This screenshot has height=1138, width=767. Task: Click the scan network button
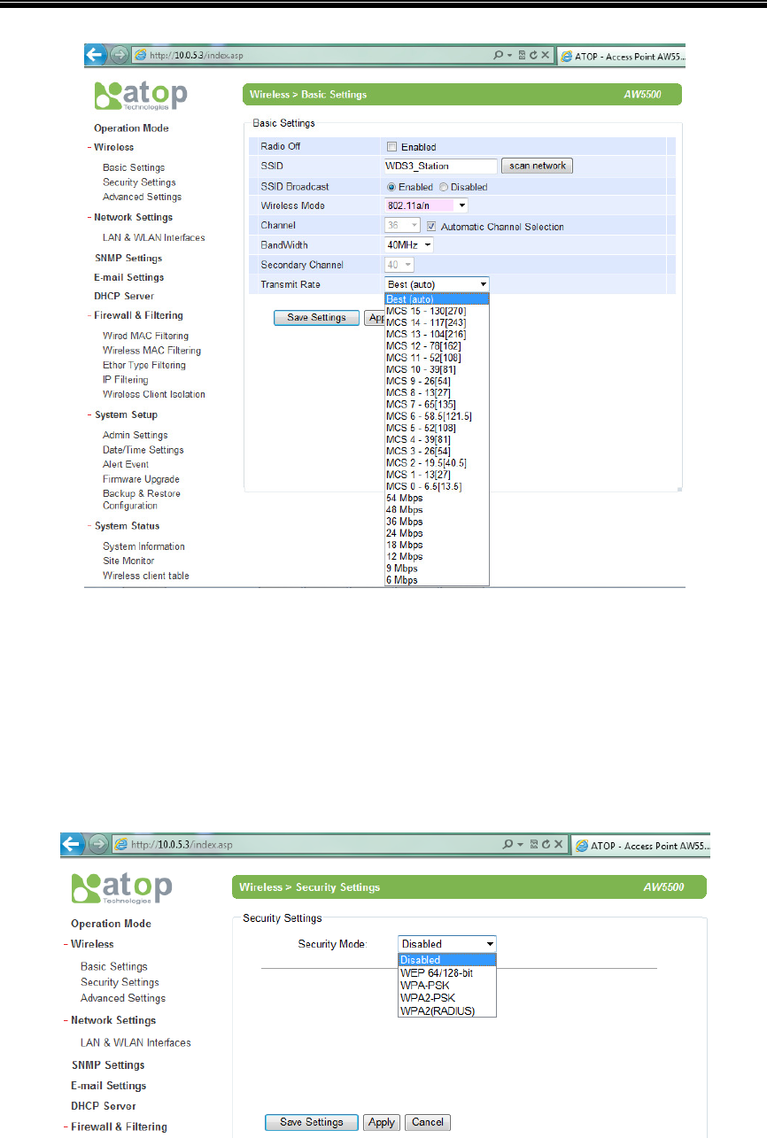tap(537, 166)
